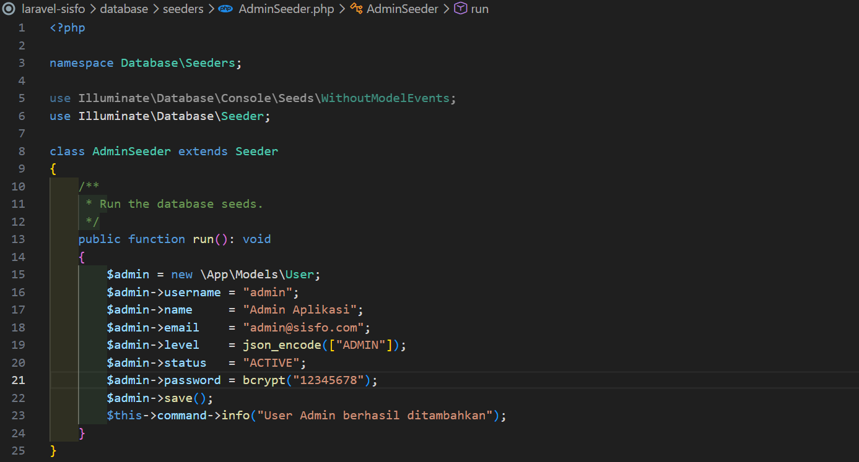Click the "ADMIN" array string
The image size is (859, 462).
coord(360,344)
